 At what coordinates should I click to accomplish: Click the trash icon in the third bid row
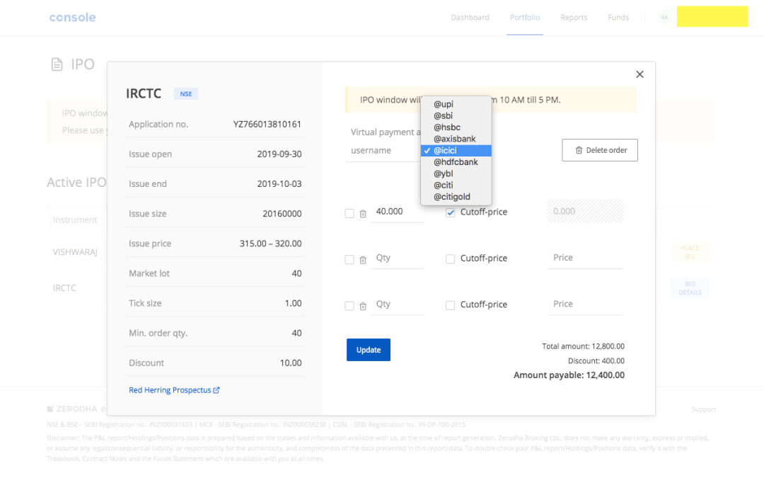point(363,307)
